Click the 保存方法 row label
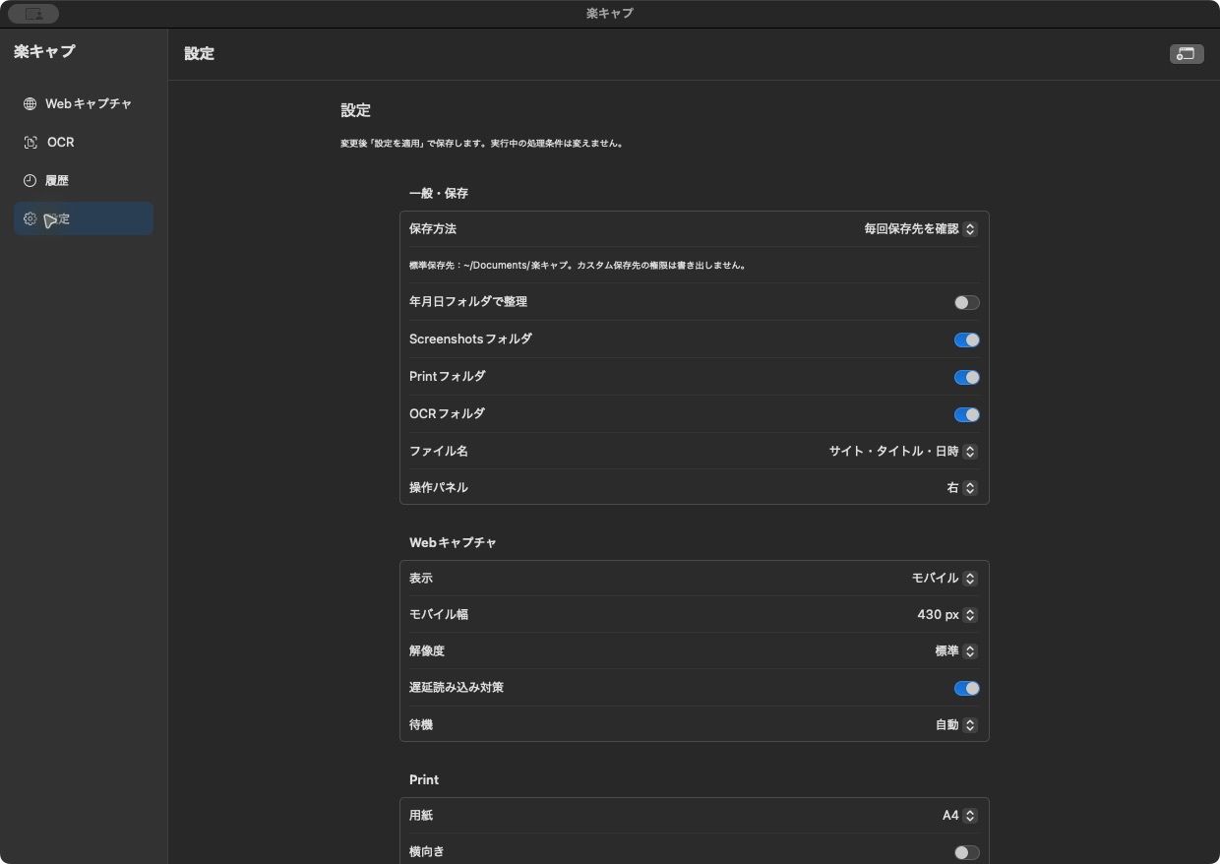Viewport: 1220px width, 864px height. [433, 229]
